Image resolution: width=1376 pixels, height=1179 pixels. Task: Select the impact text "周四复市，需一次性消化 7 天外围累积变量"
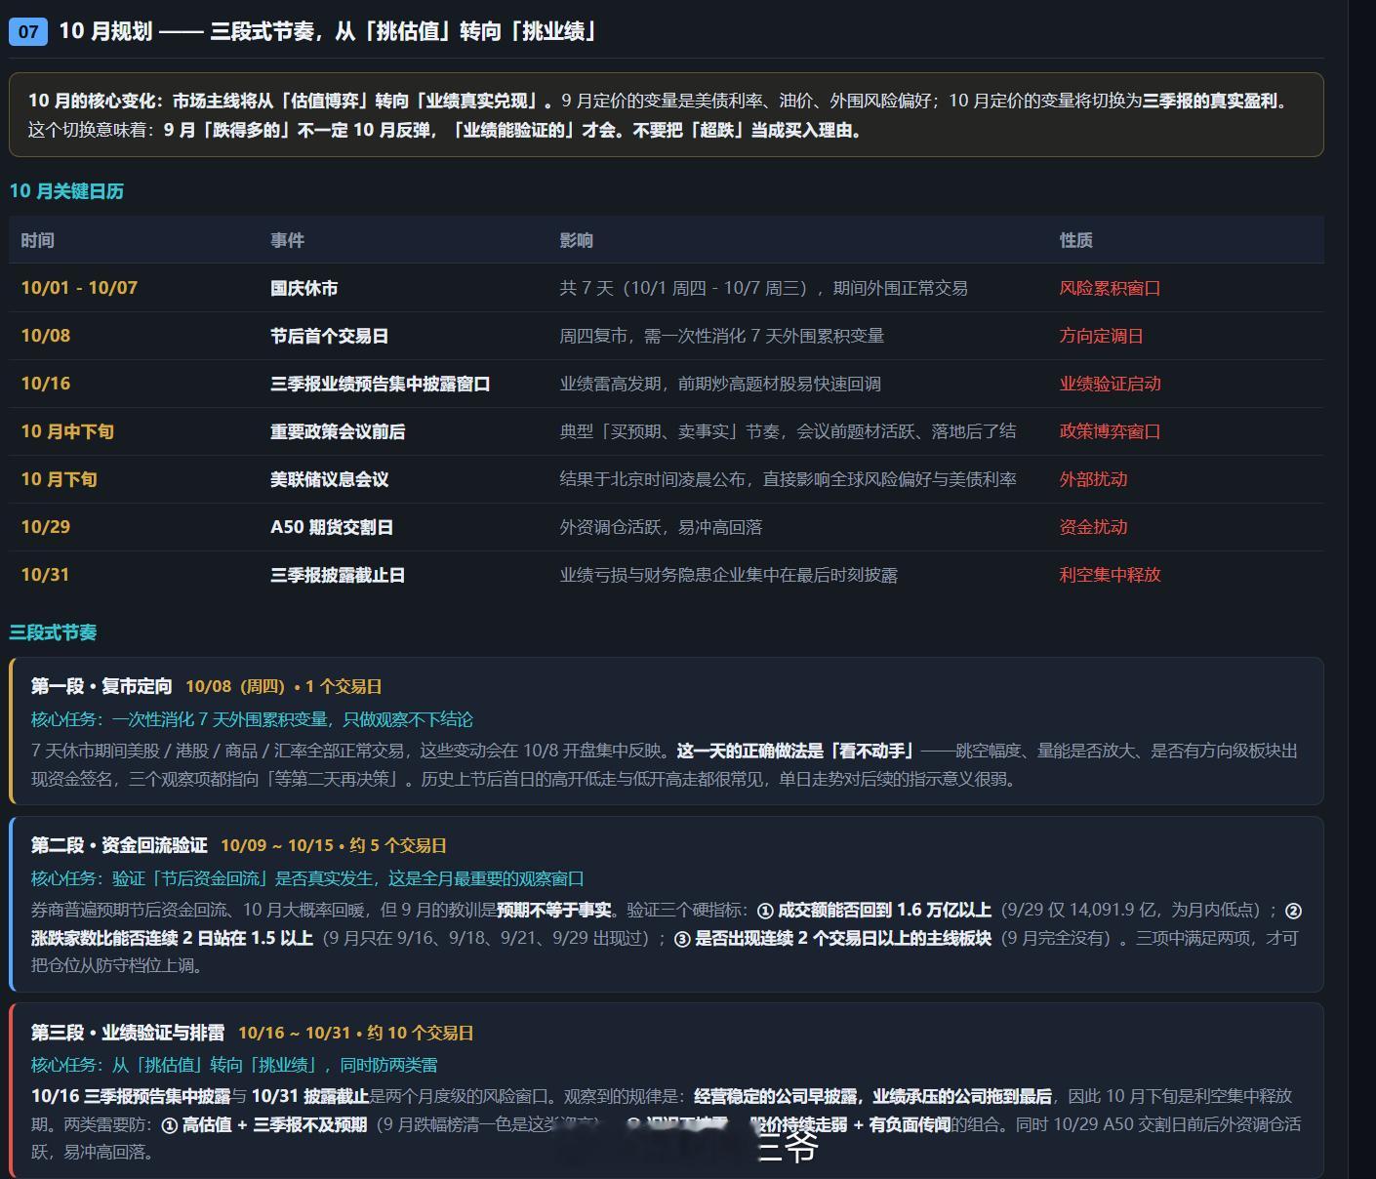[722, 336]
